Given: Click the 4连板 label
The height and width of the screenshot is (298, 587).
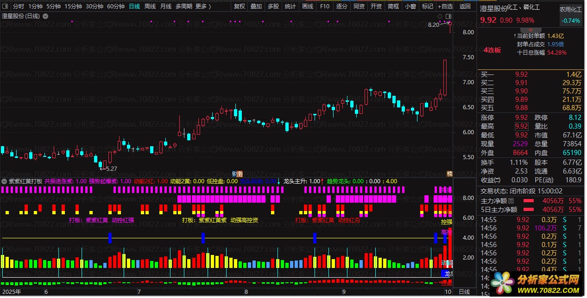Looking at the screenshot, I should [492, 50].
